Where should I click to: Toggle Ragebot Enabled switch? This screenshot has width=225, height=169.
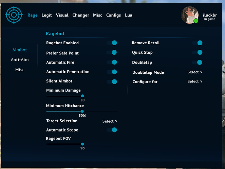click(x=112, y=43)
